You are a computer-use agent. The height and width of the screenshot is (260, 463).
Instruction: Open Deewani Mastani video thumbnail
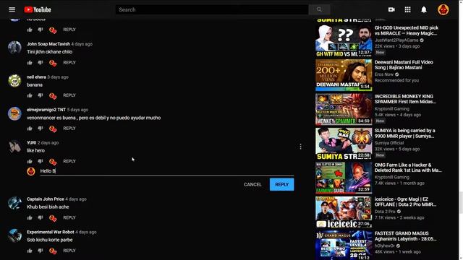pyautogui.click(x=344, y=75)
